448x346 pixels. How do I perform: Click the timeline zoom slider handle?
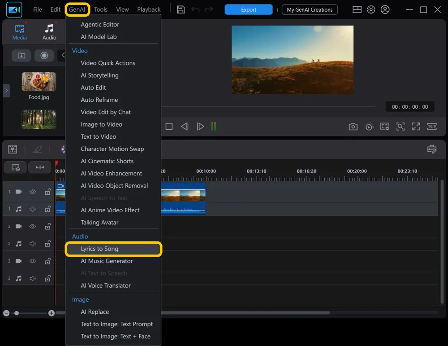[x=17, y=313]
